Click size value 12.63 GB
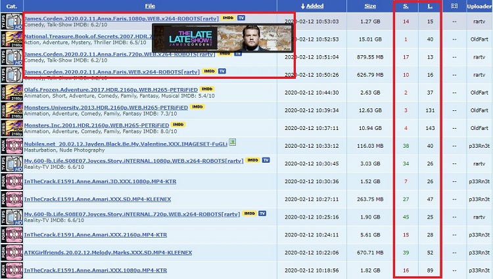The width and height of the screenshot is (493, 279). tap(370, 110)
